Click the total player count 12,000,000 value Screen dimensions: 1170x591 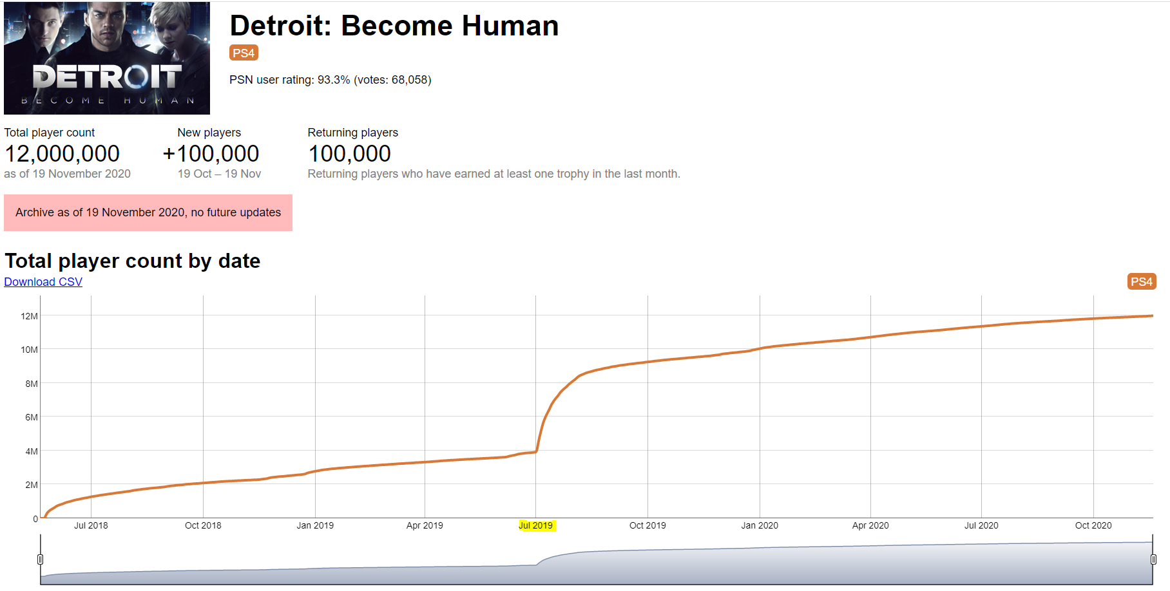(x=62, y=154)
